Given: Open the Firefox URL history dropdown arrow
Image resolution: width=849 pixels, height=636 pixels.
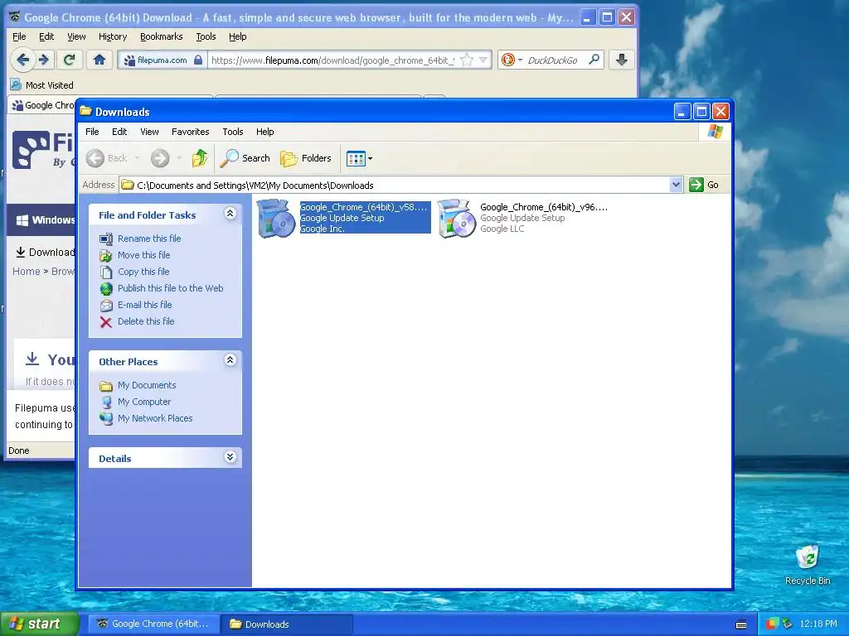Looking at the screenshot, I should [x=483, y=60].
